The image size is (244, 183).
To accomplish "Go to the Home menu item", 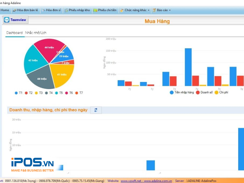I will [x=5, y=10].
